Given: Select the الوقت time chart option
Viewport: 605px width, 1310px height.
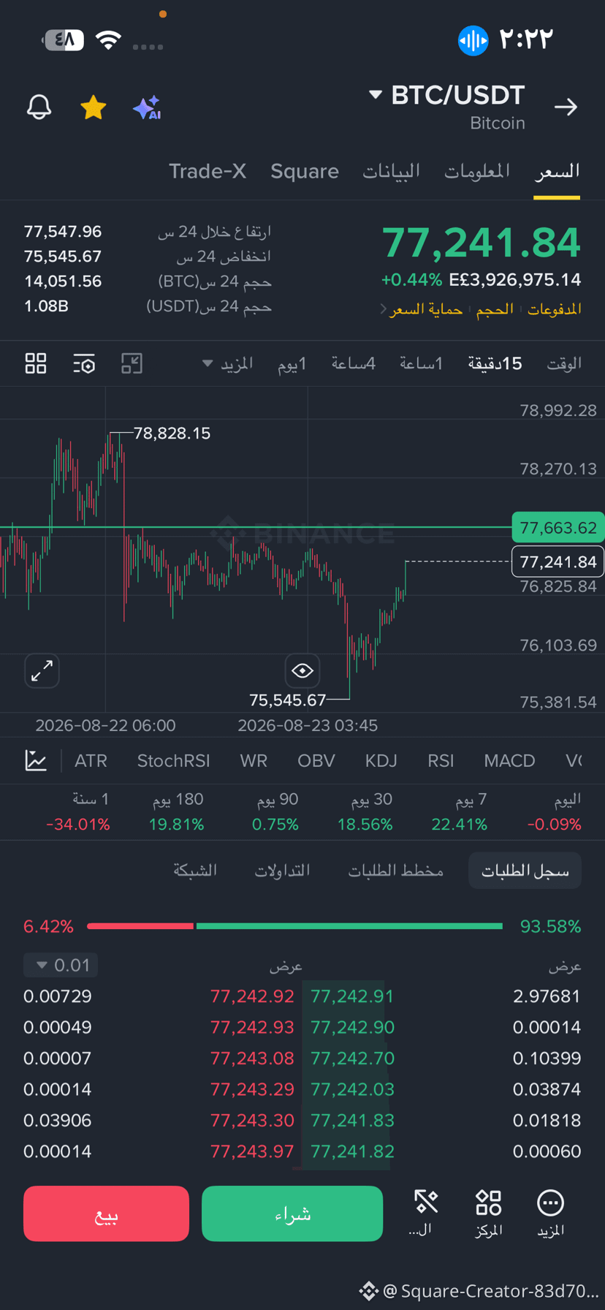Looking at the screenshot, I should [564, 363].
